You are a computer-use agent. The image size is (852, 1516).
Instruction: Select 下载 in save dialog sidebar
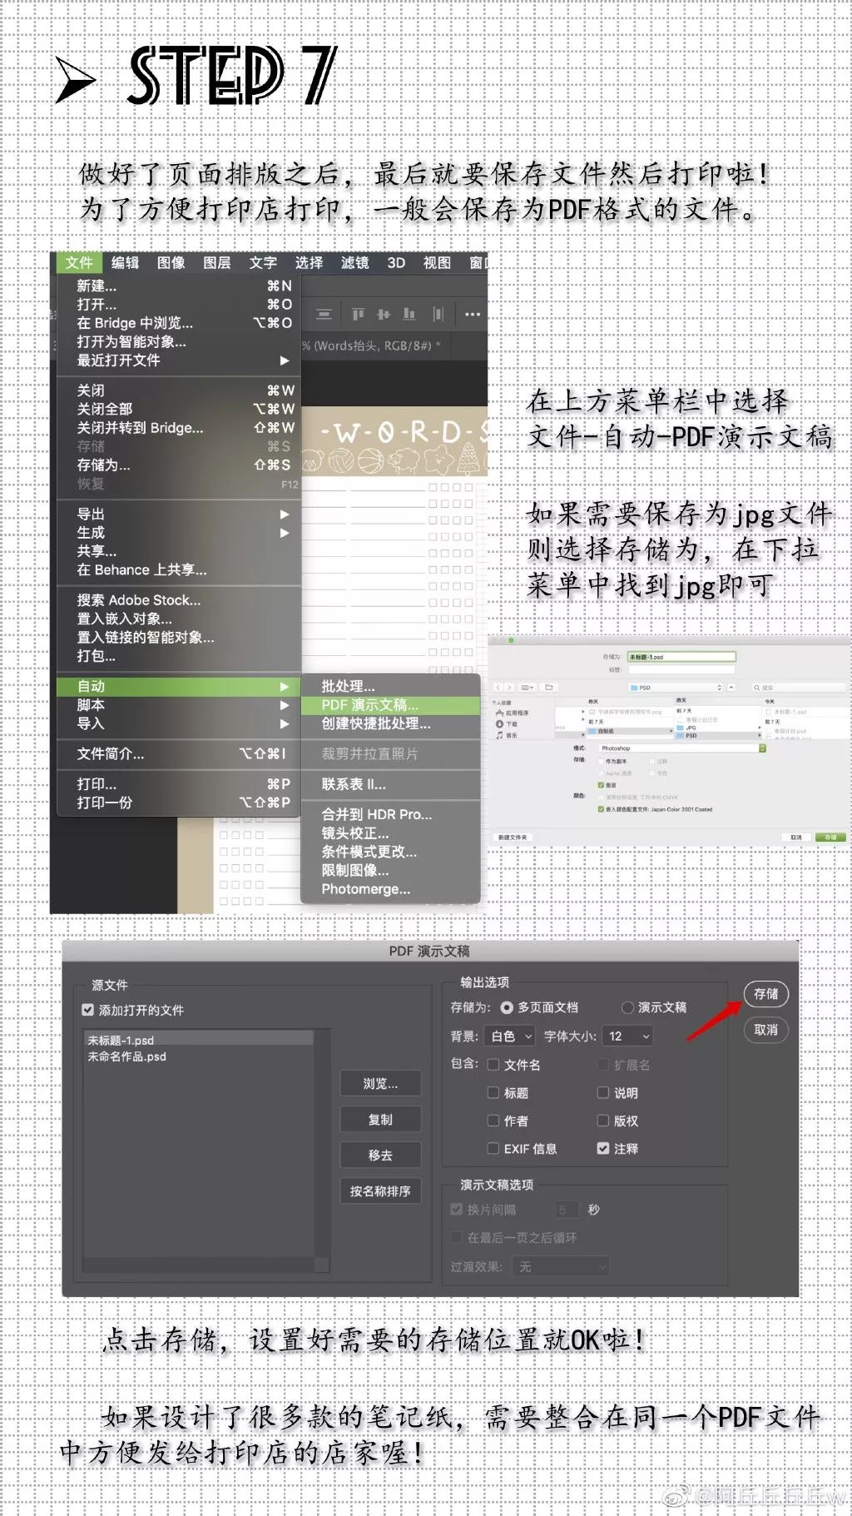507,724
